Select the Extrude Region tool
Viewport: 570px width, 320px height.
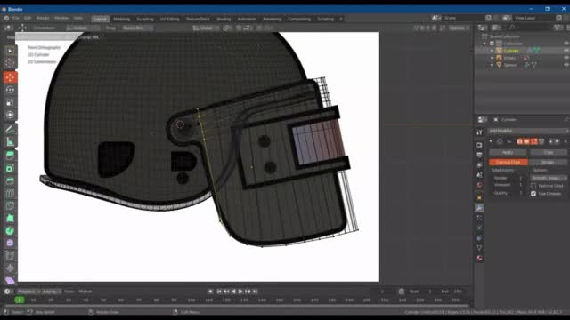[x=10, y=156]
